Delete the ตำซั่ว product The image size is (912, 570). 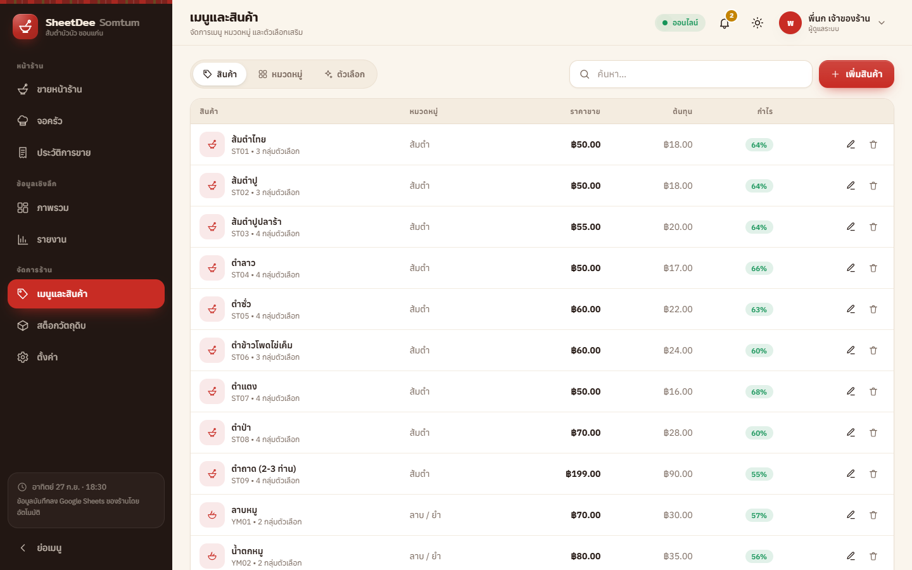click(873, 309)
